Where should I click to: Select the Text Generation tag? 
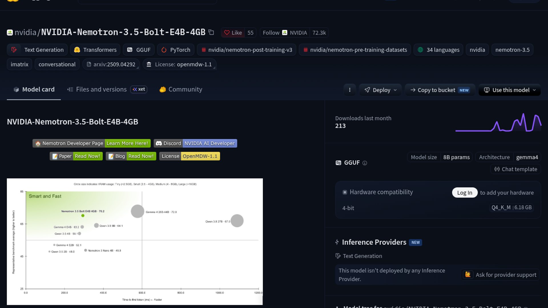(x=37, y=50)
